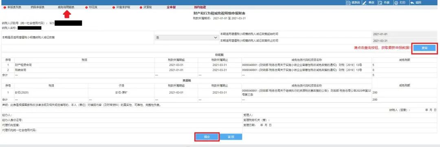Select the 减免税明细表 tab

click(x=66, y=7)
